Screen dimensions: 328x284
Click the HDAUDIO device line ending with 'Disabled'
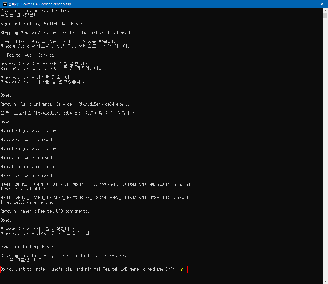95,185
